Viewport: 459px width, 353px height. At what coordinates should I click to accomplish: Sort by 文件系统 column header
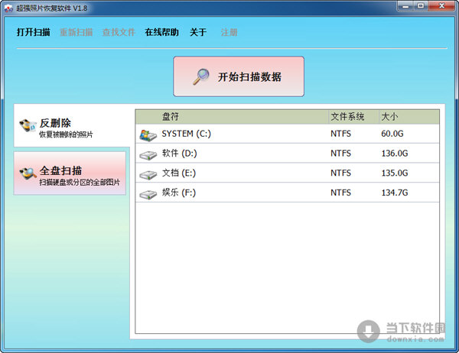point(348,117)
